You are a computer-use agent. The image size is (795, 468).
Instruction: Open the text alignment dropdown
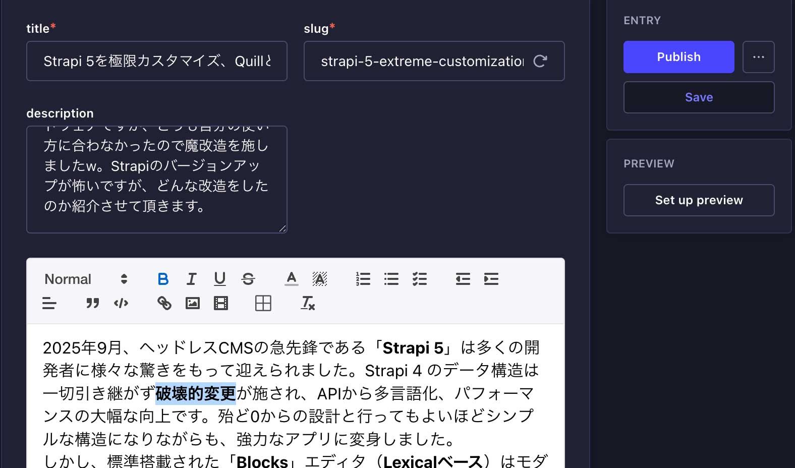coord(49,303)
